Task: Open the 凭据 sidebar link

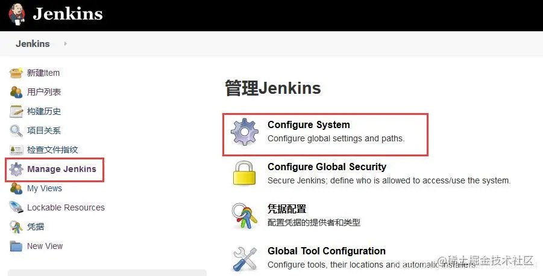Action: click(x=36, y=227)
